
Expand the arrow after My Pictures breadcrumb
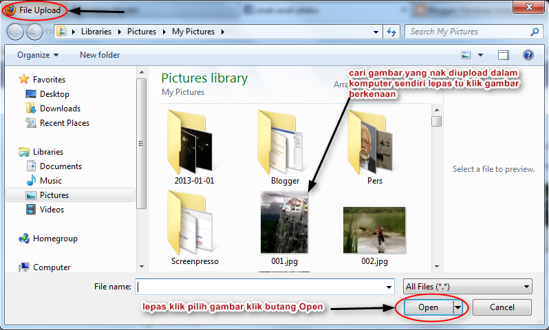coord(222,32)
